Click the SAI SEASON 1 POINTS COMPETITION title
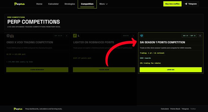 (162, 42)
